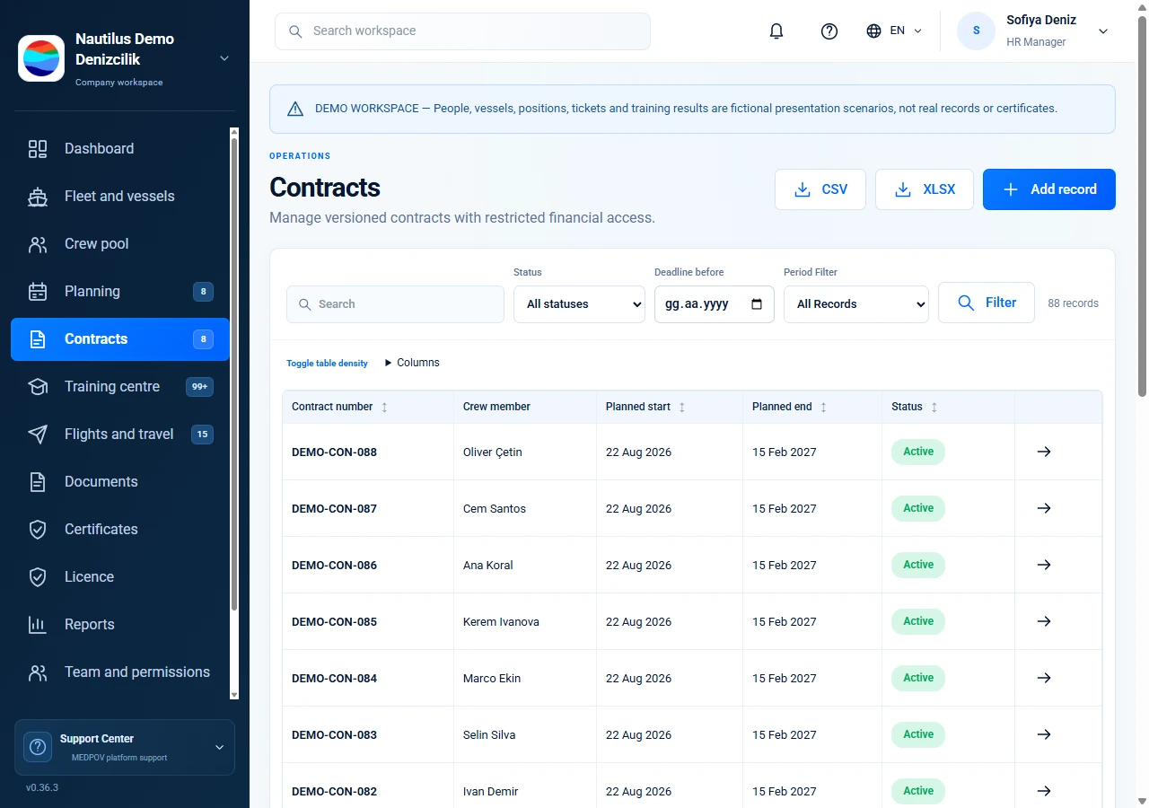Viewport: 1149px width, 808px height.
Task: Click the Search workspace field
Action: 462,31
